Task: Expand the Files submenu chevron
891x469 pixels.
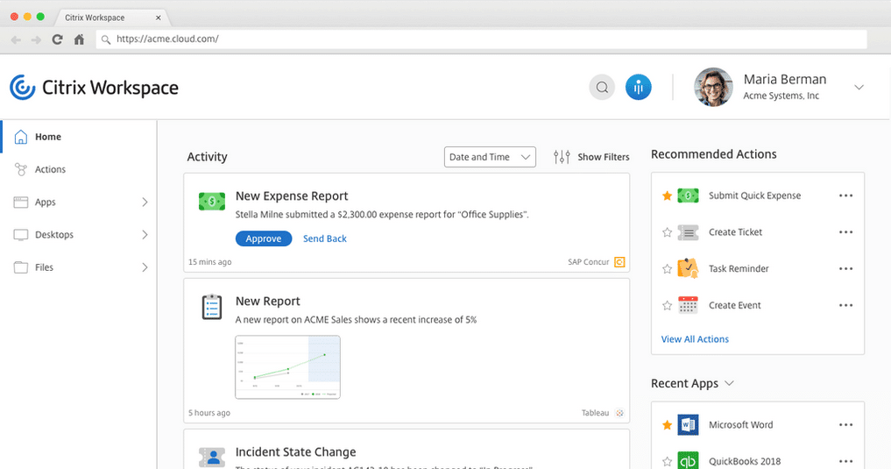Action: click(145, 267)
